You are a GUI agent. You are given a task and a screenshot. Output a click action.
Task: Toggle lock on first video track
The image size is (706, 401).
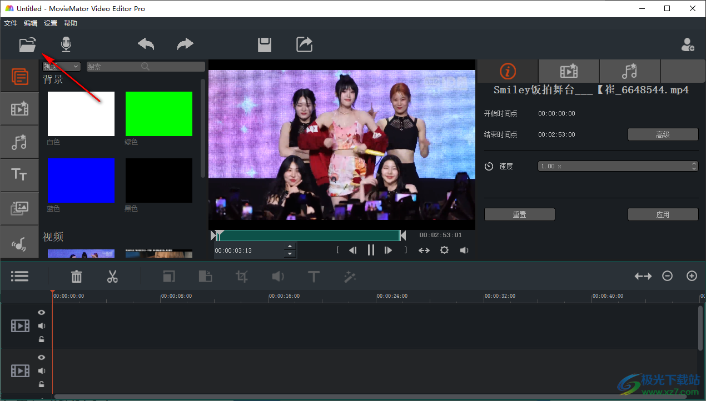tap(42, 339)
